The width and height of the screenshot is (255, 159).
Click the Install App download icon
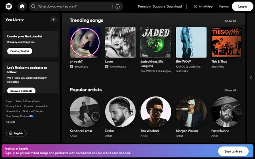[196, 6]
